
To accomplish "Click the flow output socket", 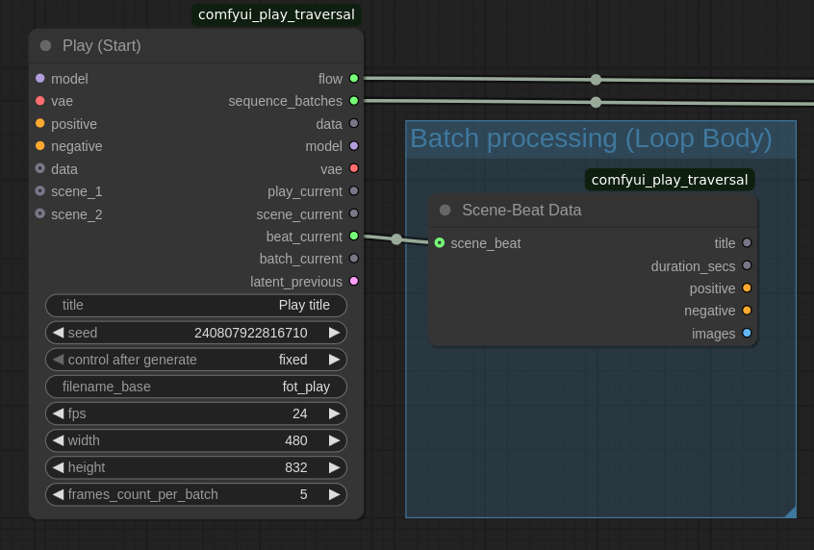I will click(x=354, y=78).
